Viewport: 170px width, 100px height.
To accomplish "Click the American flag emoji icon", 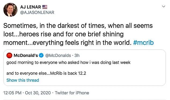I will tap(45, 7).
